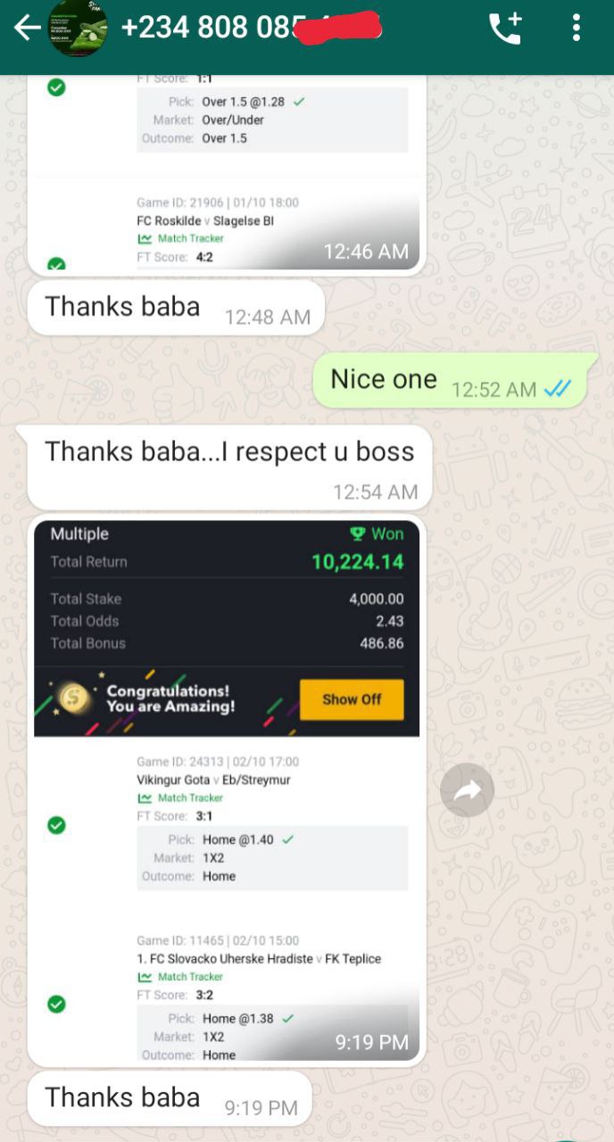Select 'Thanks baba...I respect u boss' message
The image size is (614, 1142).
(229, 467)
